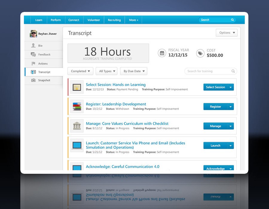Click the due date 5/21/12
The width and height of the screenshot is (269, 209).
tap(97, 152)
